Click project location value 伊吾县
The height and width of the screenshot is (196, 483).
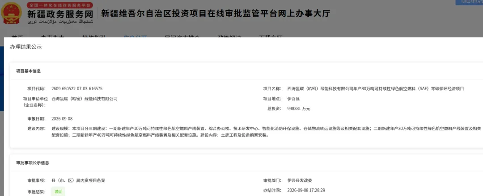point(293,99)
